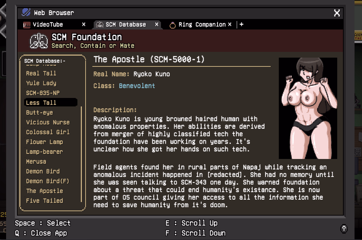The width and height of the screenshot is (362, 240).
Task: Close the VideoTube tab
Action: coord(84,24)
